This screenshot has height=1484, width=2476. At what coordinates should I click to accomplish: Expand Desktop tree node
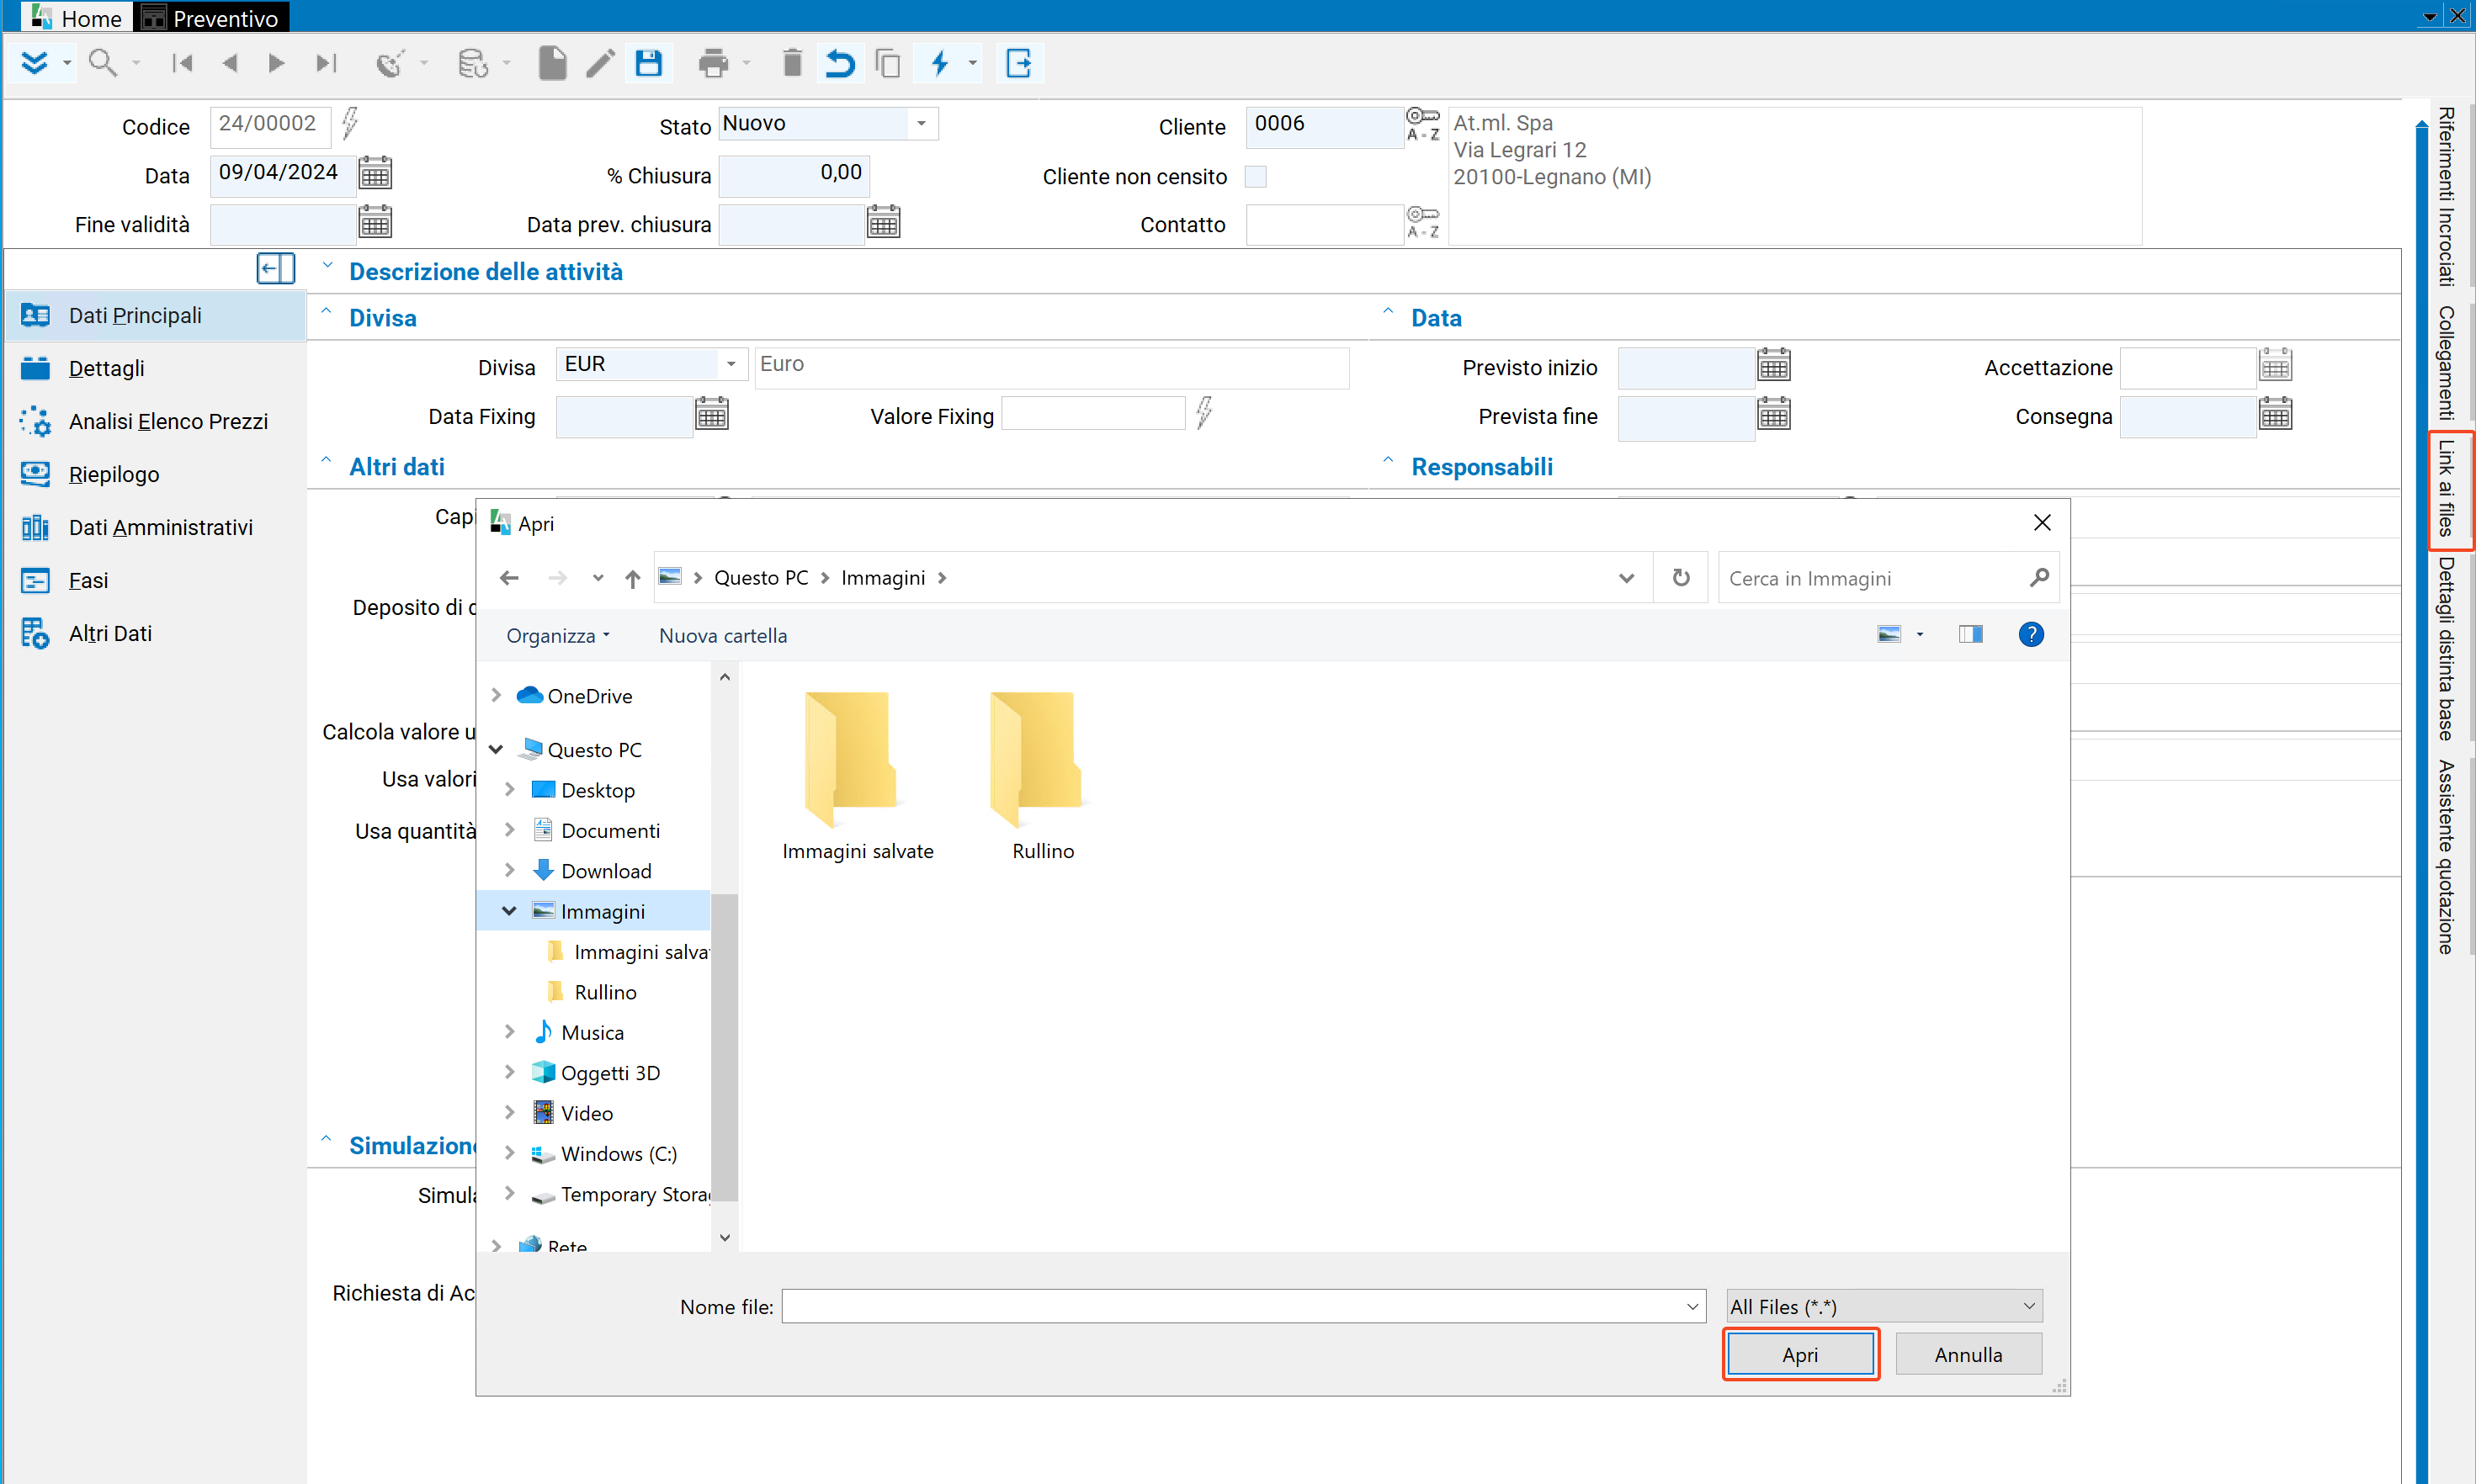[510, 789]
